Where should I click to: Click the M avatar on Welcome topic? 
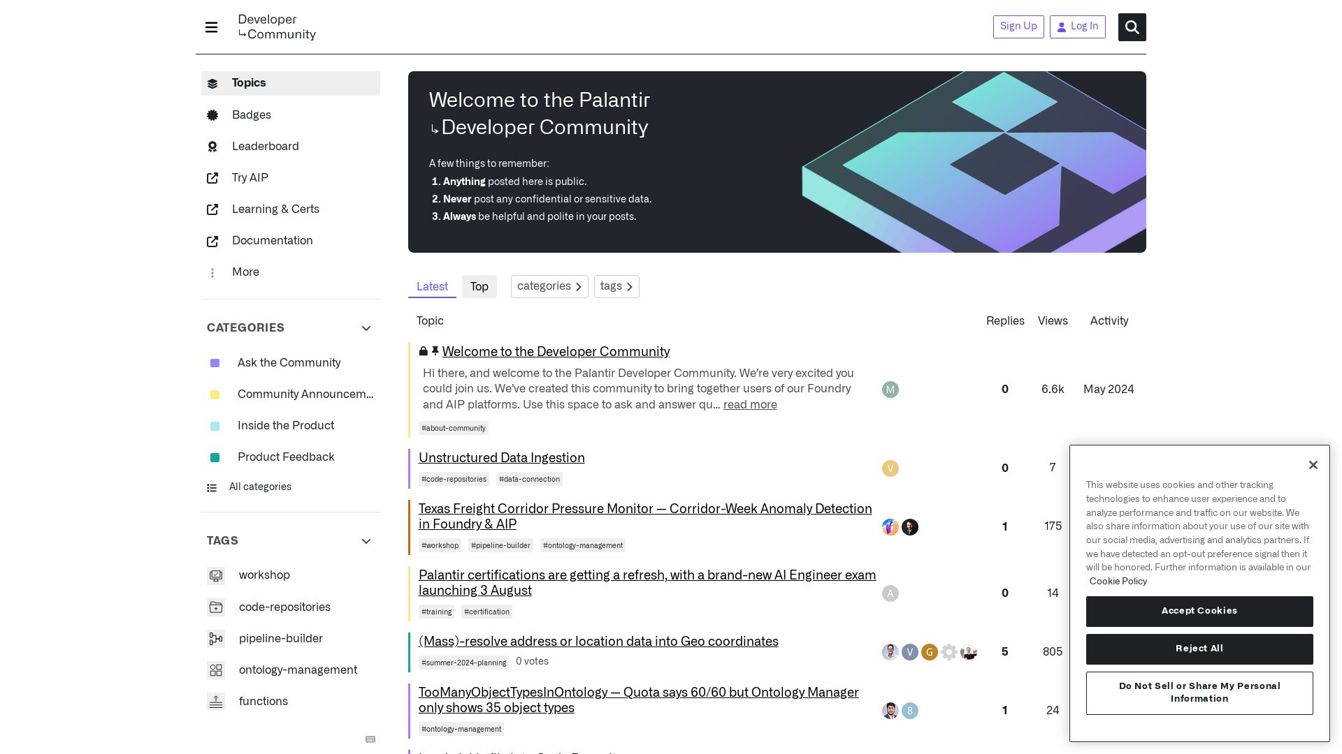[890, 390]
